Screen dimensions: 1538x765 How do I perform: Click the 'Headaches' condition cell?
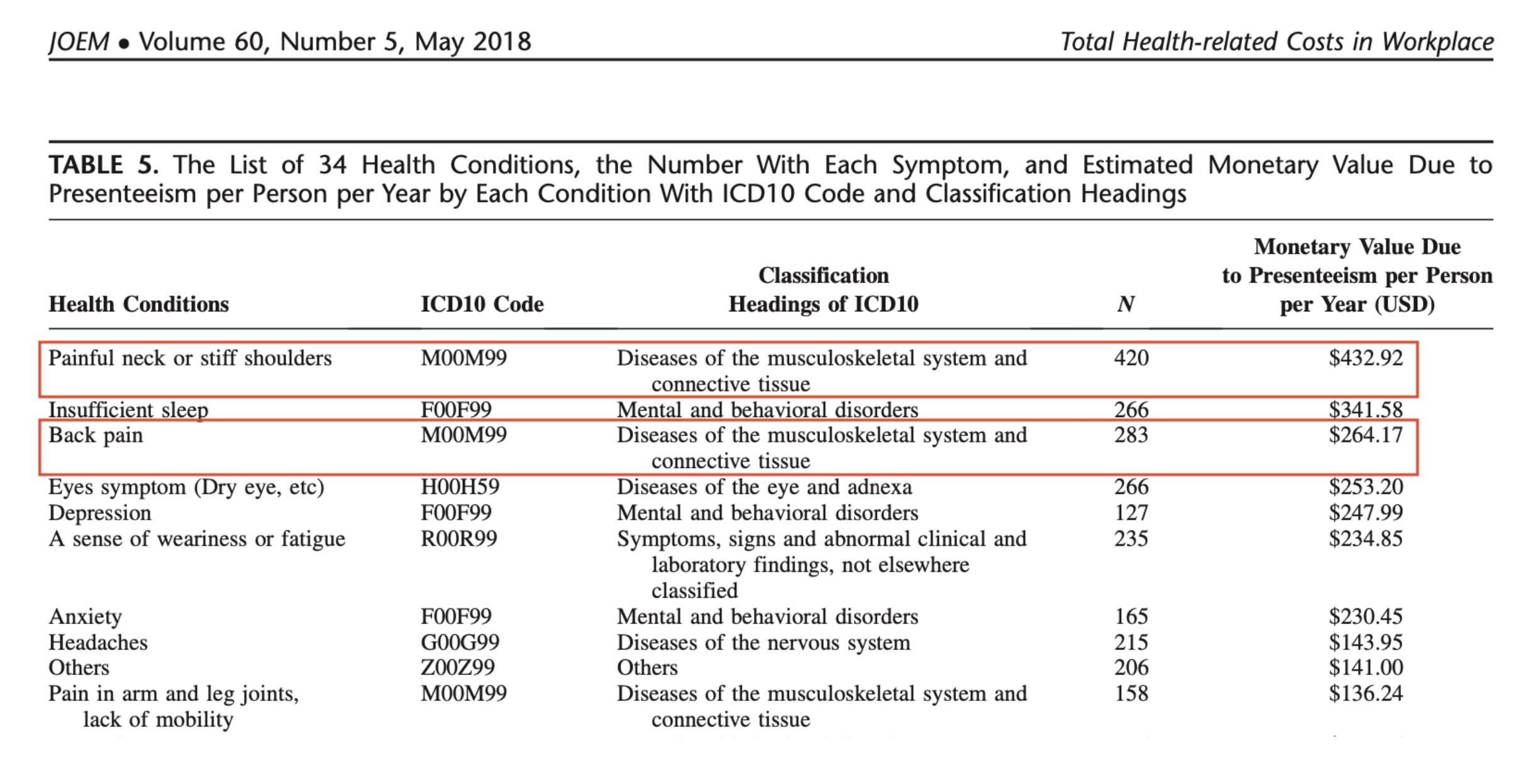pos(98,643)
